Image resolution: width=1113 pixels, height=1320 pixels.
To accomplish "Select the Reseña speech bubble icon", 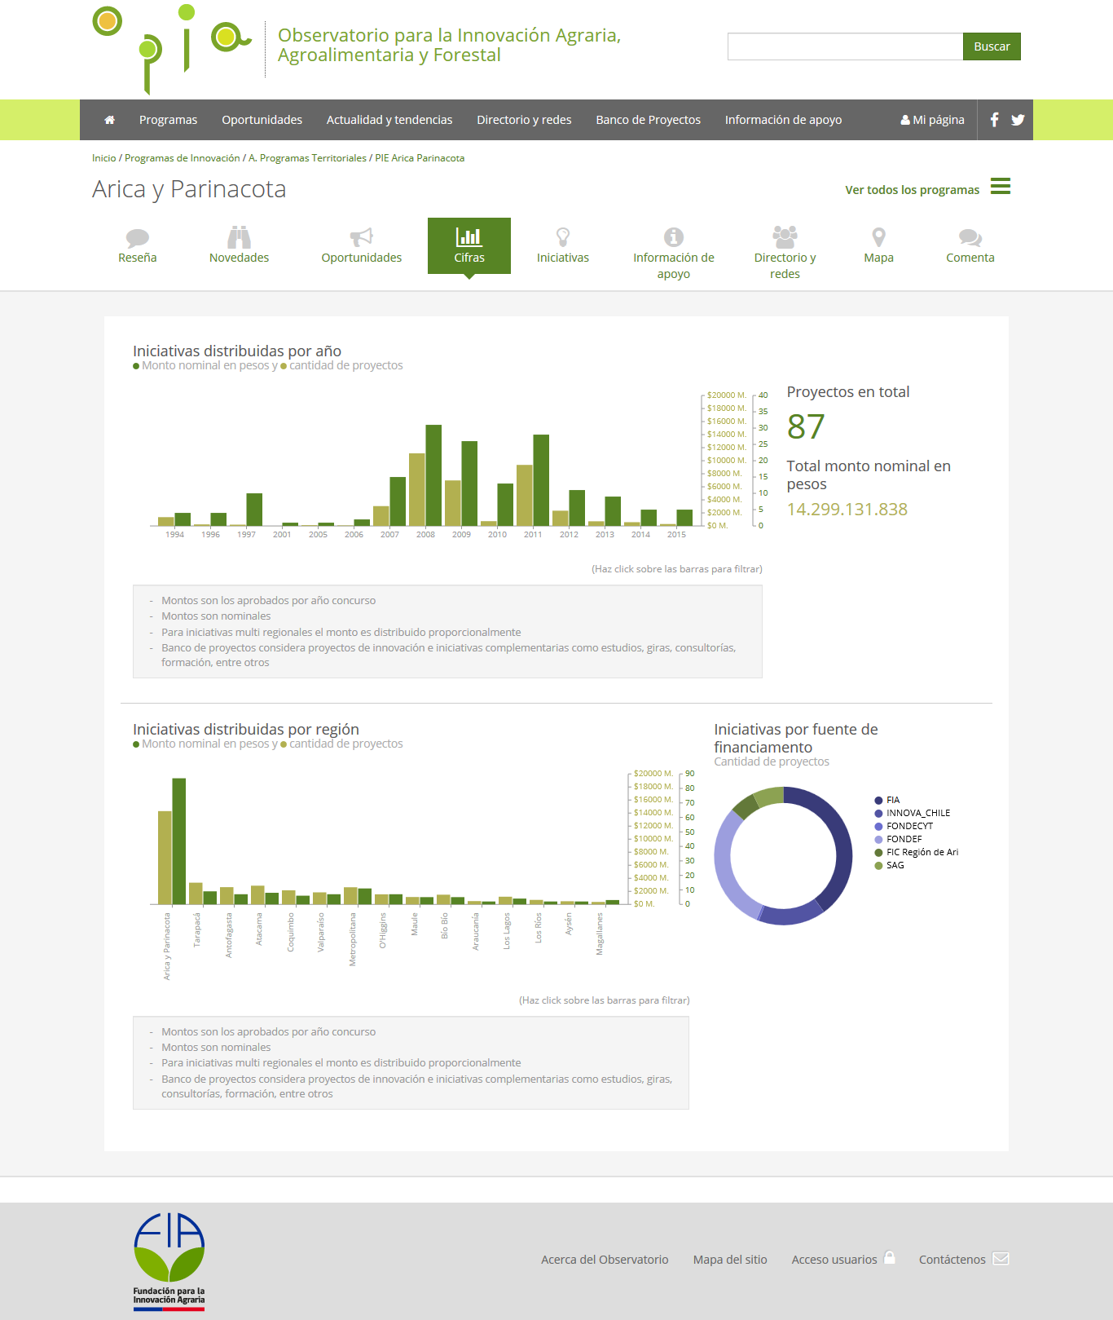I will pos(138,237).
